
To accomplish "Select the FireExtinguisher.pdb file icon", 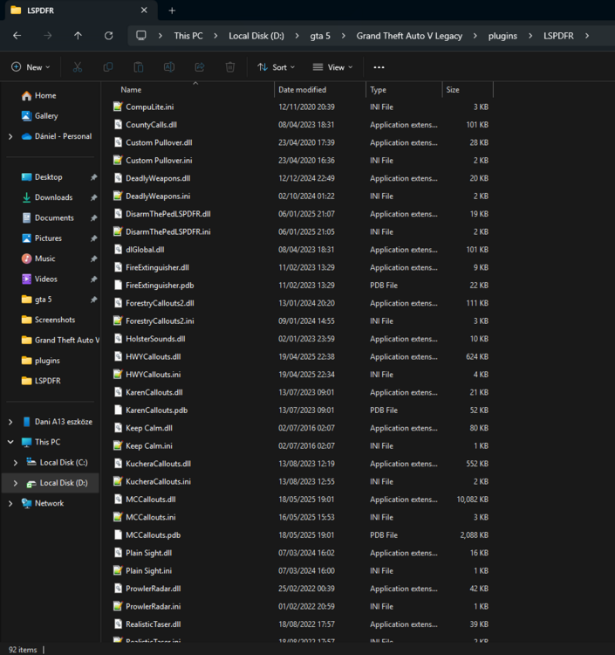I will point(118,286).
